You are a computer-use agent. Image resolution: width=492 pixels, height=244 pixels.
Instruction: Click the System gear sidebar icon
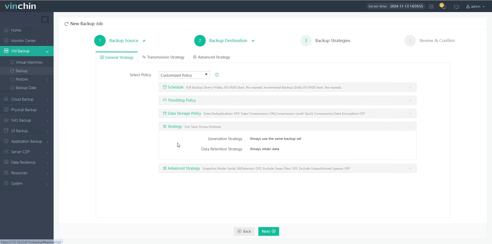6,183
